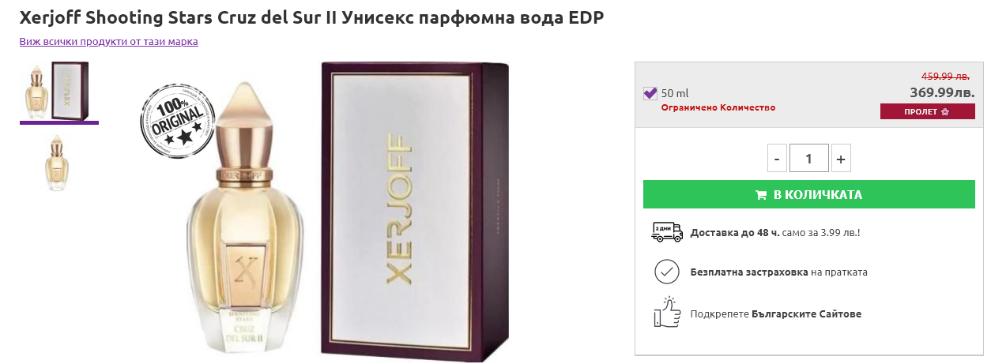Image resolution: width=991 pixels, height=364 pixels.
Task: Click the thumbs-up support icon
Action: click(x=667, y=313)
